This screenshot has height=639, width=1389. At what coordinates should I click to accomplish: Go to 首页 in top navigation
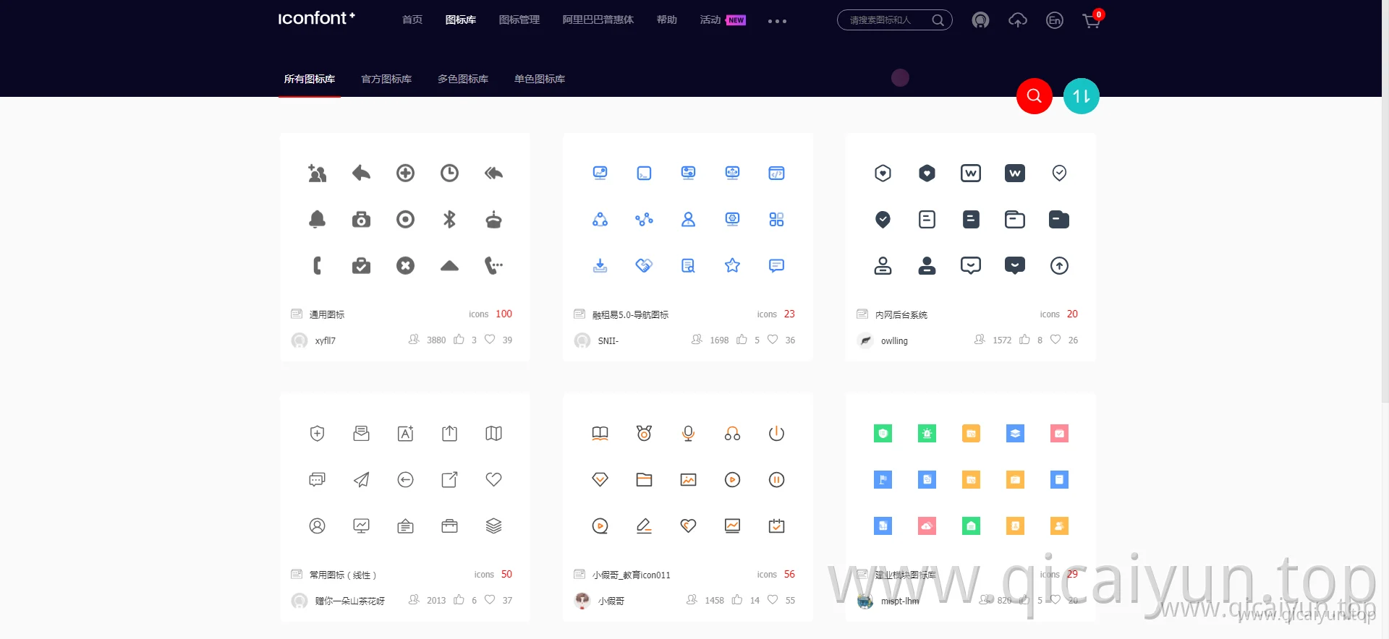[x=412, y=20]
